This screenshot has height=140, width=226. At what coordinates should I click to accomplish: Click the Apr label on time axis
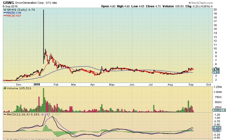click(92, 85)
